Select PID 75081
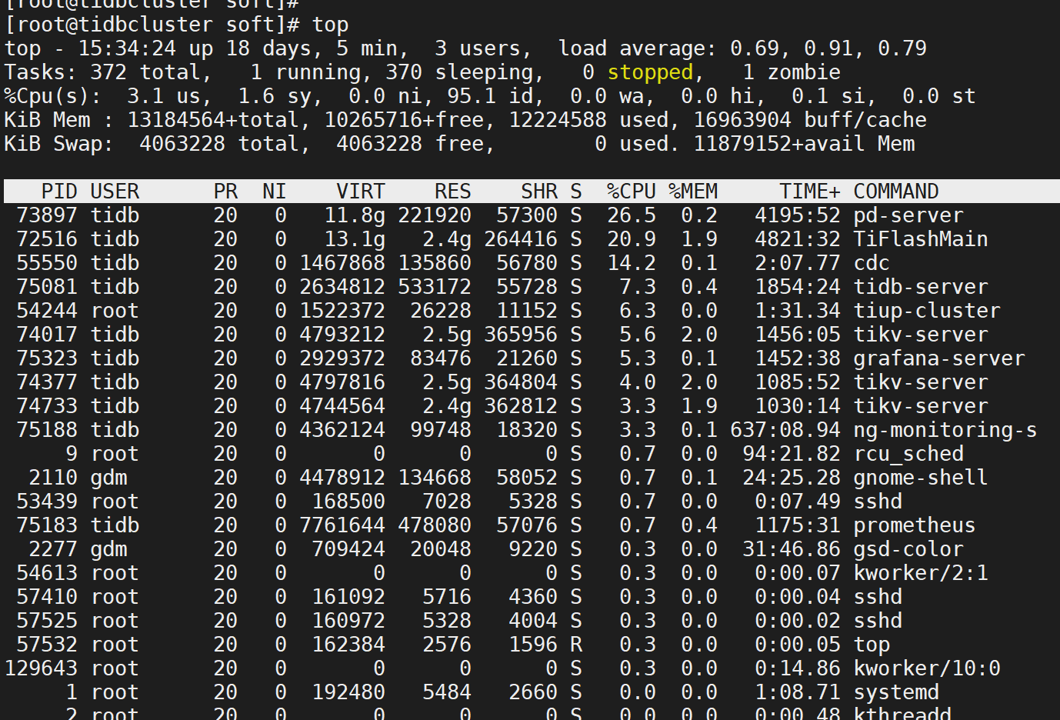 click(47, 287)
